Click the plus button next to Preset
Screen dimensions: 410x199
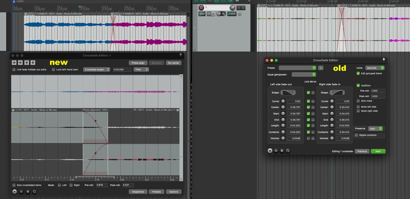pyautogui.click(x=321, y=68)
